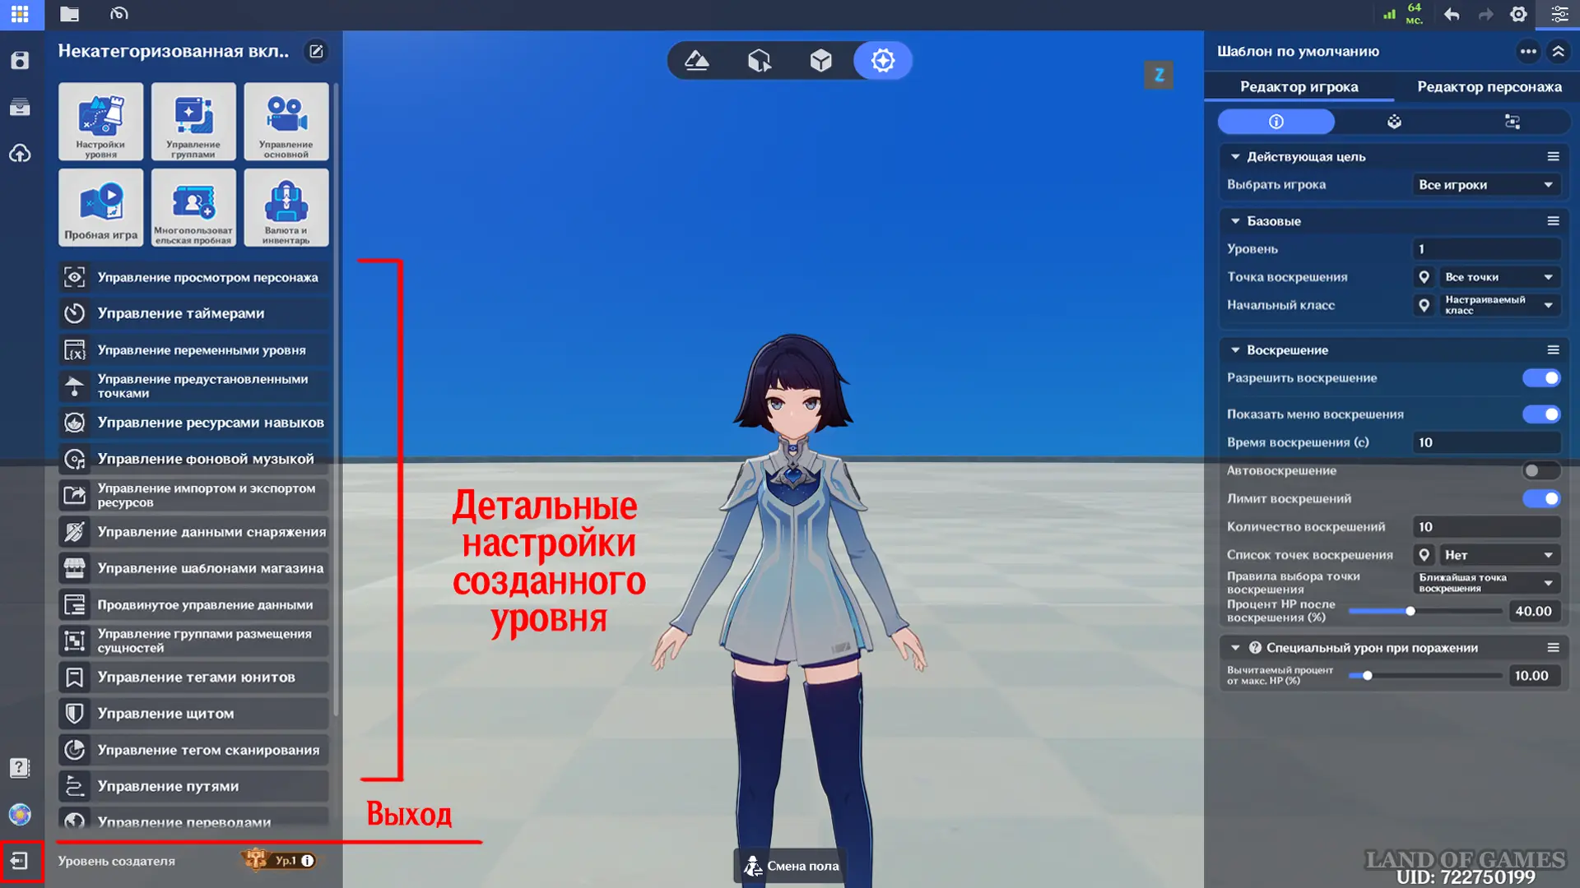Enable Автовоскрешение toggle
1580x888 pixels.
1540,471
